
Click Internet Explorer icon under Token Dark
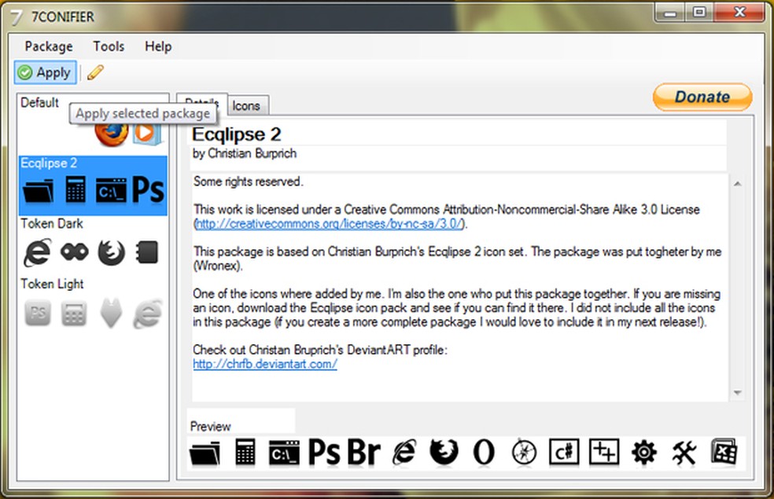click(38, 252)
